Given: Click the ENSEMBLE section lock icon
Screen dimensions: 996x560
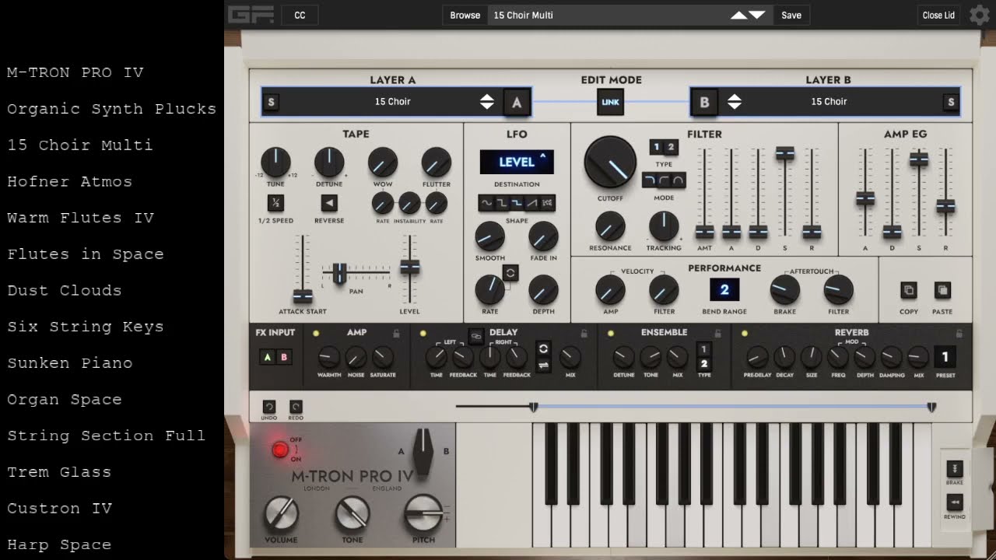Looking at the screenshot, I should (x=718, y=333).
